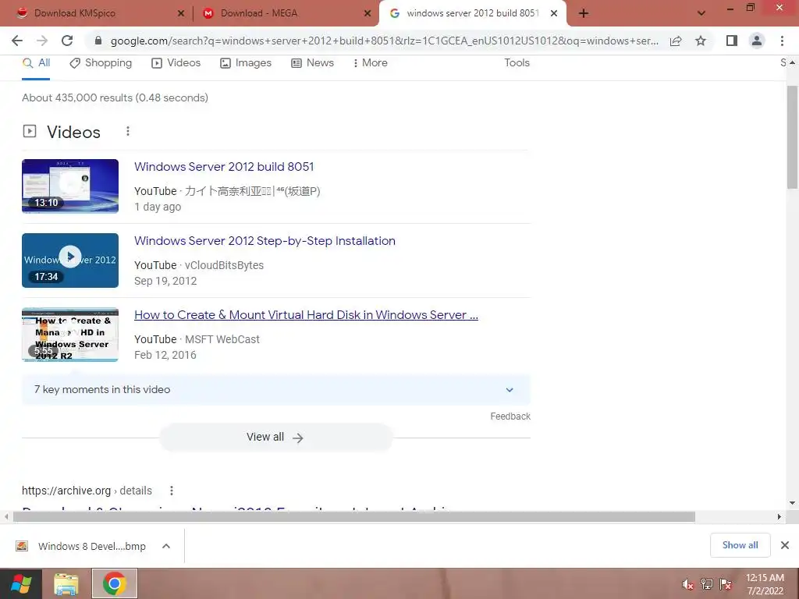Click right arrow of horizontal scrollbar
Viewport: 799px width, 599px height.
pyautogui.click(x=779, y=516)
